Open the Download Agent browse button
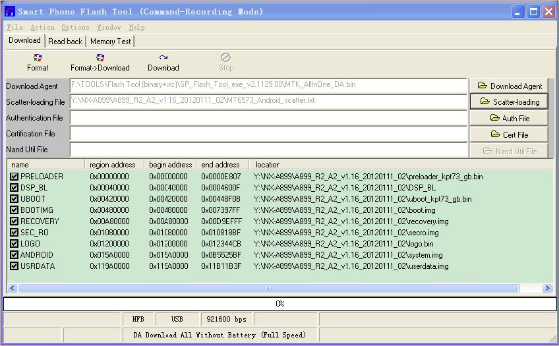The width and height of the screenshot is (559, 346). 509,86
